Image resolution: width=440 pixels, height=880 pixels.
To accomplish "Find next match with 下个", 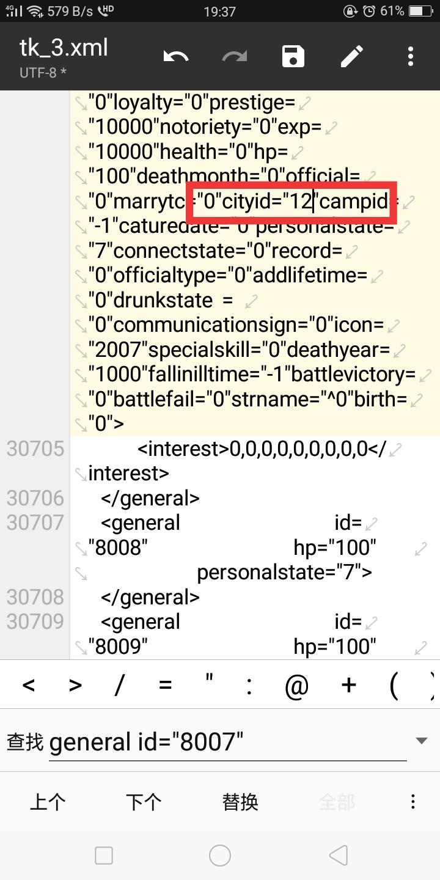I will click(144, 801).
